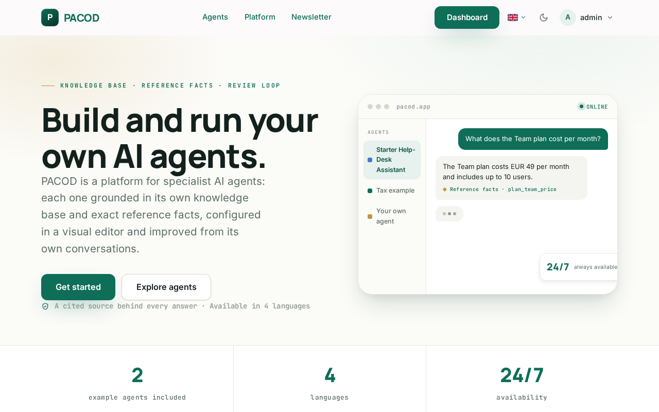
Task: Click the green PACOD logo icon
Action: pos(50,18)
